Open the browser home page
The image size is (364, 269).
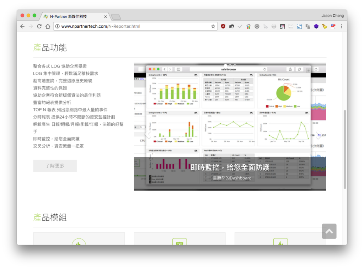click(x=48, y=26)
